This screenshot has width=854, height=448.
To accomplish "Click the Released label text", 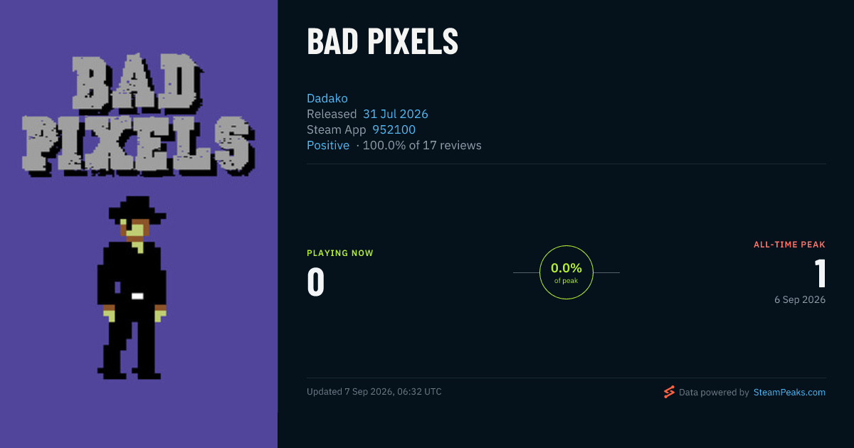I will [332, 114].
